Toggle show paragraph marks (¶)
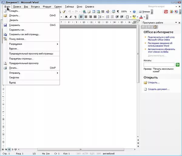 click(118, 12)
